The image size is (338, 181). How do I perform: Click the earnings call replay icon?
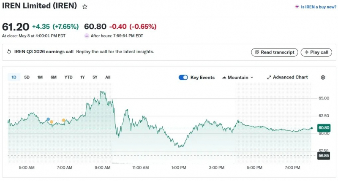tap(9, 51)
